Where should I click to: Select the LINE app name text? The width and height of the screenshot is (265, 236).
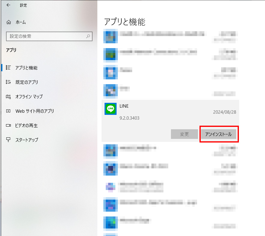(x=124, y=106)
